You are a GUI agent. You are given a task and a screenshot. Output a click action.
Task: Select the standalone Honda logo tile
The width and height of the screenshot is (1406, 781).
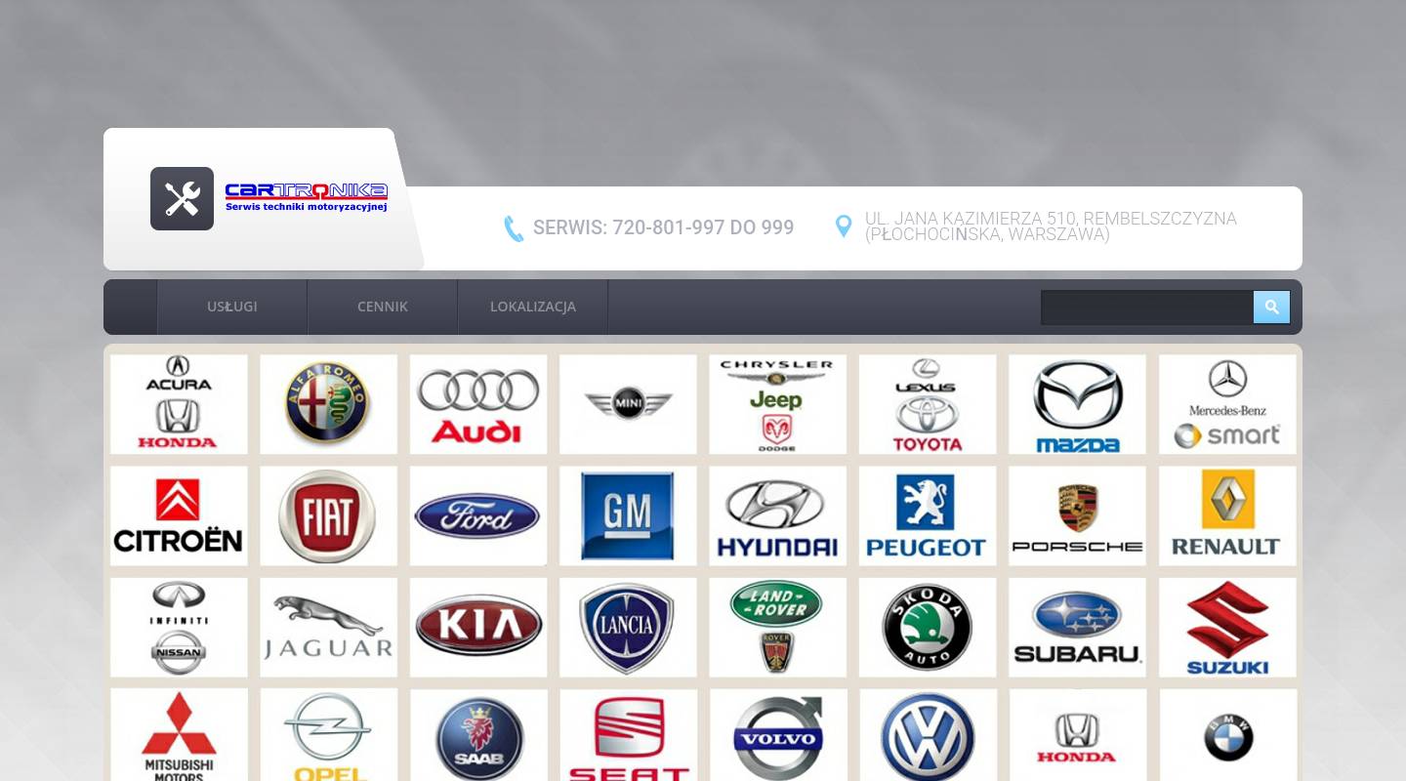pos(1077,735)
